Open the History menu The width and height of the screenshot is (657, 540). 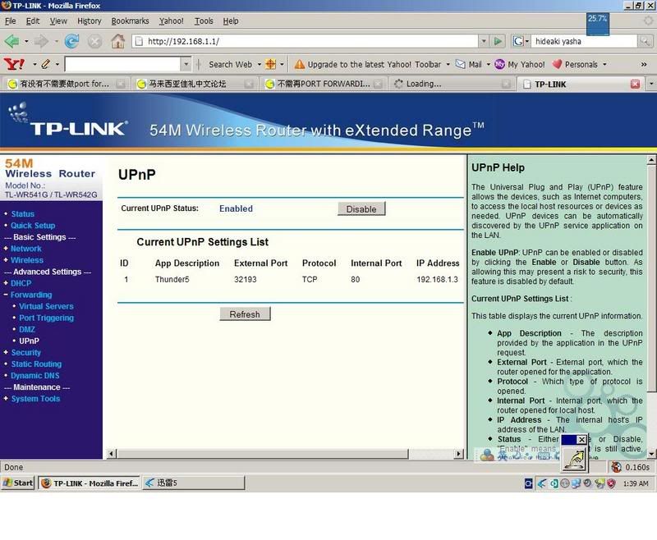(x=90, y=21)
